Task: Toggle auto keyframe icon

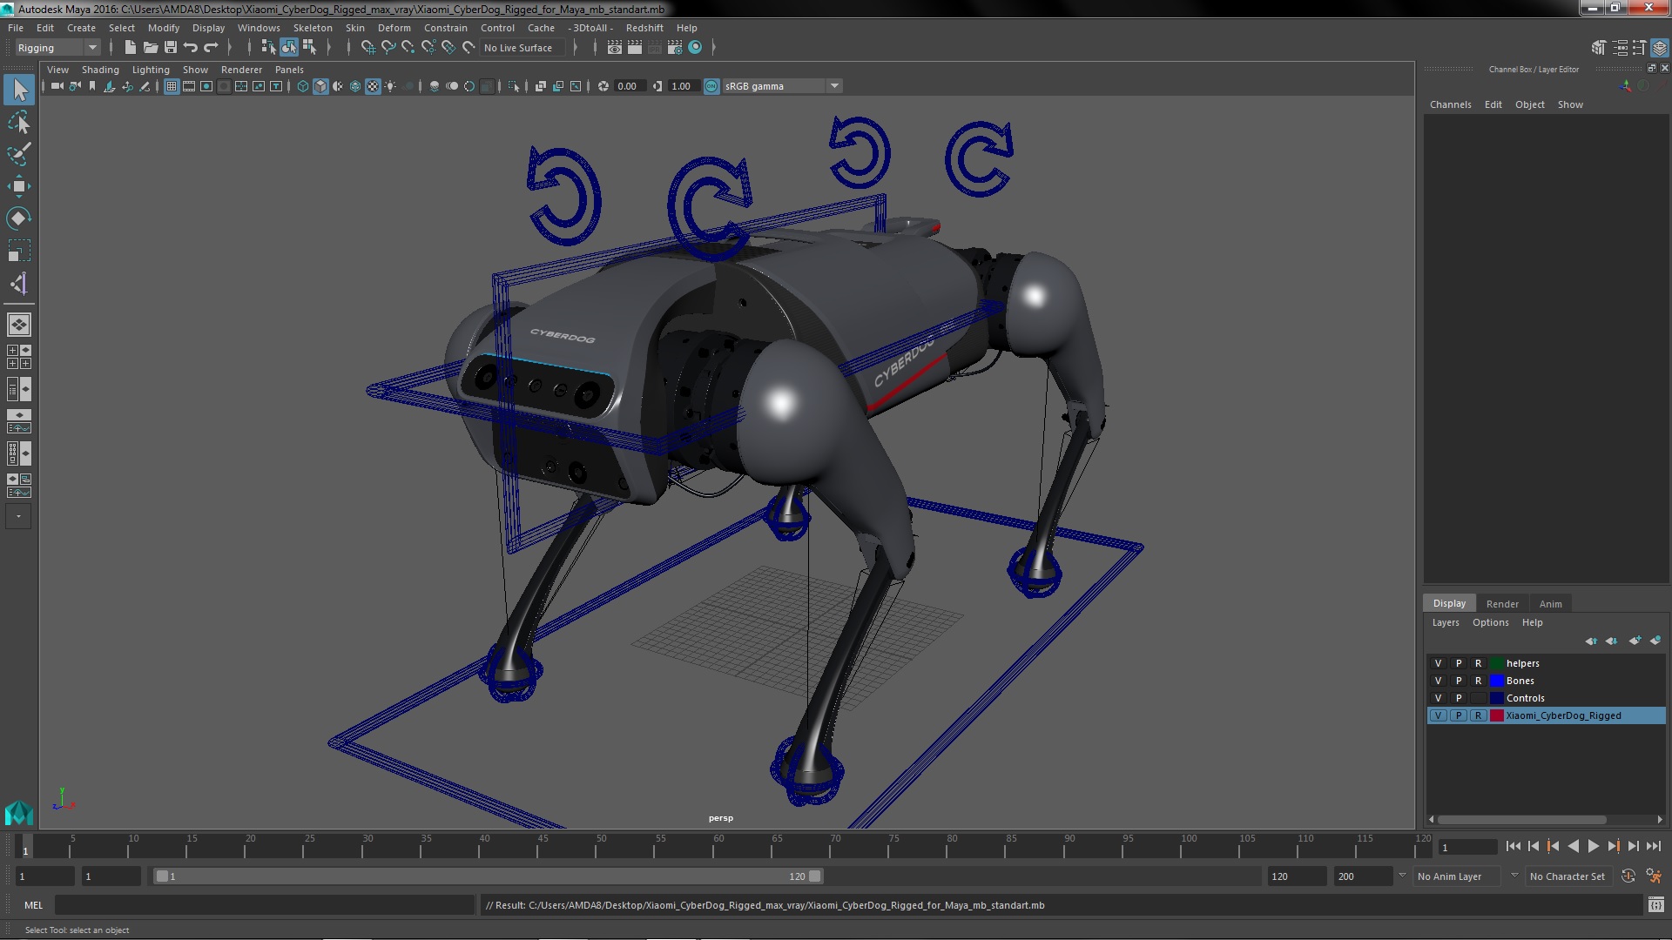Action: [1628, 876]
